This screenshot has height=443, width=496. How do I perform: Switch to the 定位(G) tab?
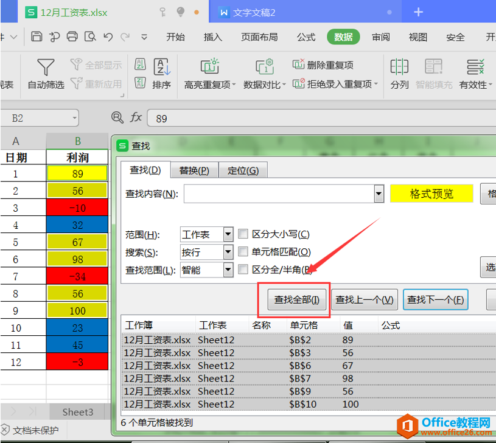[243, 170]
